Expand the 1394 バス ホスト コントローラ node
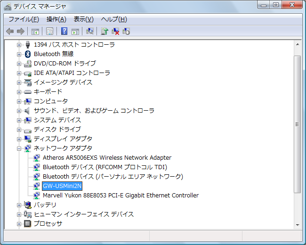306x245 pixels. 19,45
